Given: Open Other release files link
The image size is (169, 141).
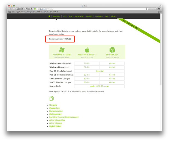Looking at the screenshot, I should click(57, 120).
